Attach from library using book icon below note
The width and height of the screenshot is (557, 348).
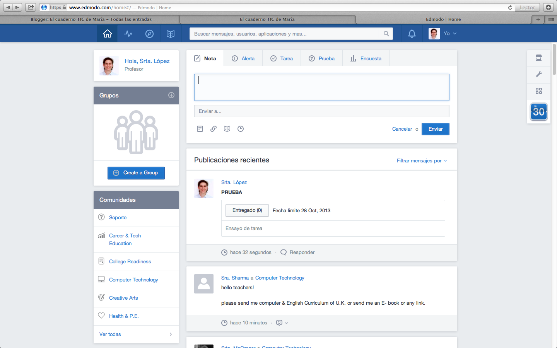pyautogui.click(x=227, y=129)
